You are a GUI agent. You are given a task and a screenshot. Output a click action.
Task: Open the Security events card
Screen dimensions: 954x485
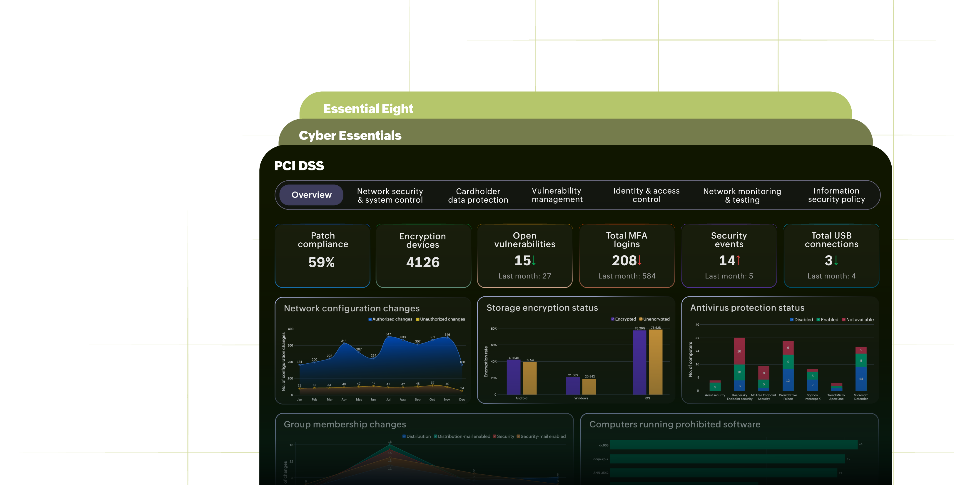(729, 256)
